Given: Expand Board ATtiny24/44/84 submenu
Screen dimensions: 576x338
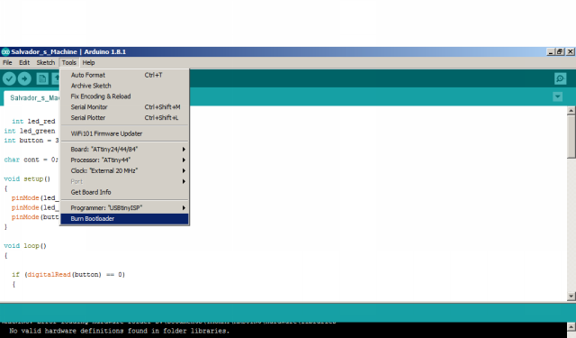Looking at the screenshot, I should 124,150.
